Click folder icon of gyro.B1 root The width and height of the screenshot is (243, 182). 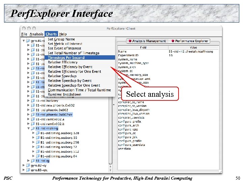[x=28, y=40]
